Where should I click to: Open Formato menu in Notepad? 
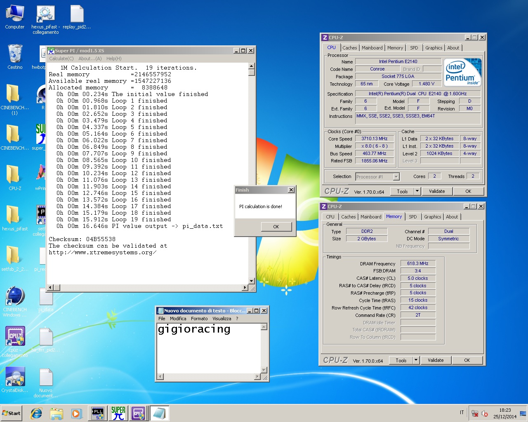coord(199,319)
